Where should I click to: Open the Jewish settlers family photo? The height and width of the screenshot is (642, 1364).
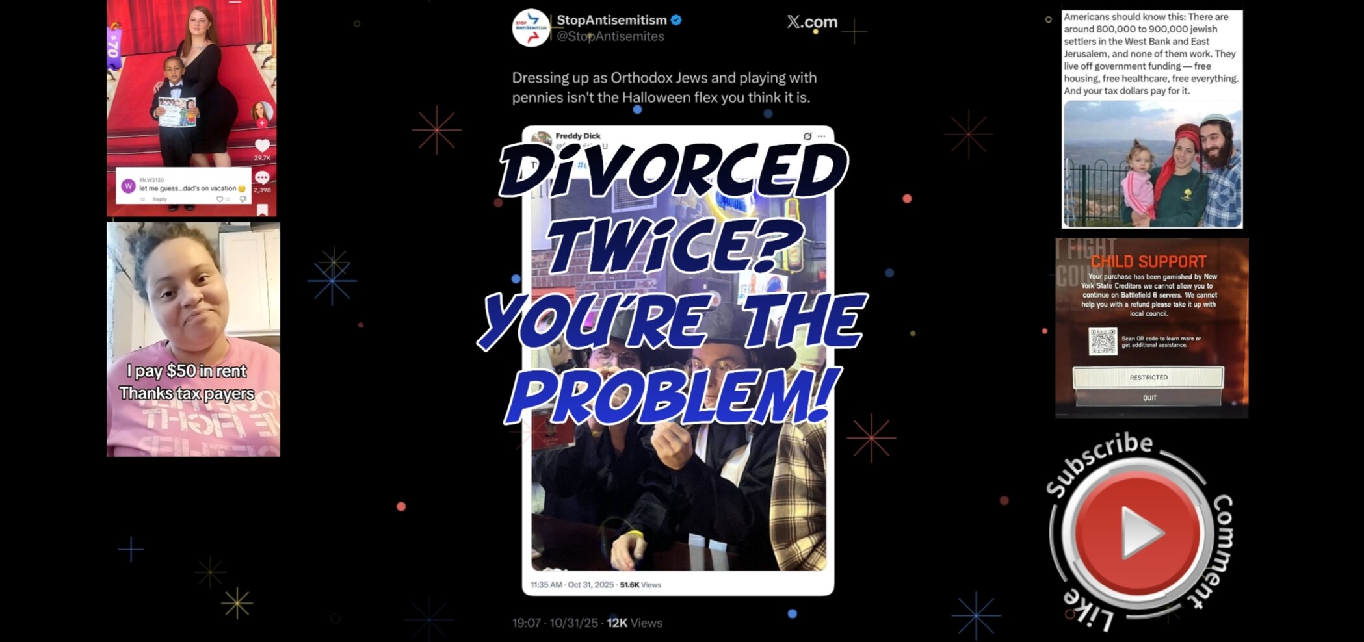pos(1152,164)
